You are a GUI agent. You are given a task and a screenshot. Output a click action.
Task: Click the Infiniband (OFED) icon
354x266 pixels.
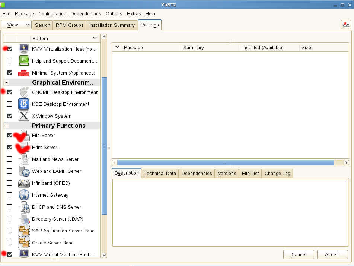point(24,183)
